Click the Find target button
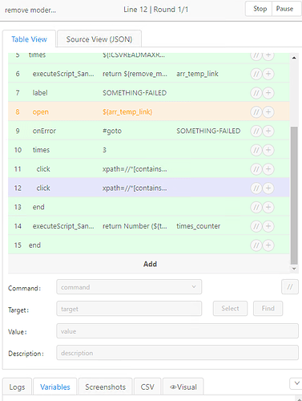 pyautogui.click(x=268, y=309)
